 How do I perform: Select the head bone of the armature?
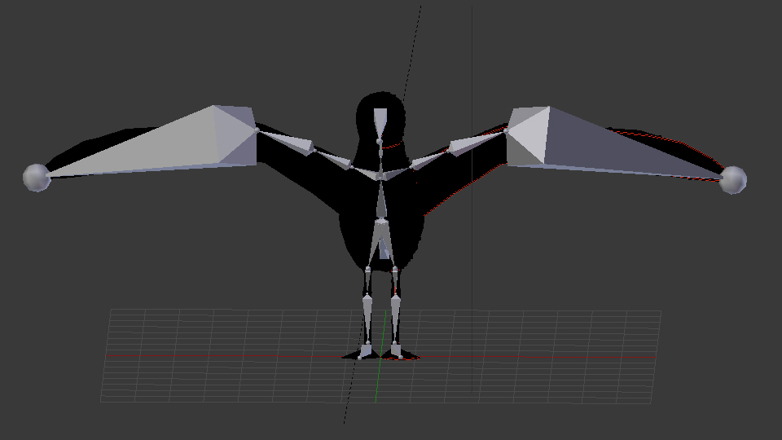(x=380, y=124)
